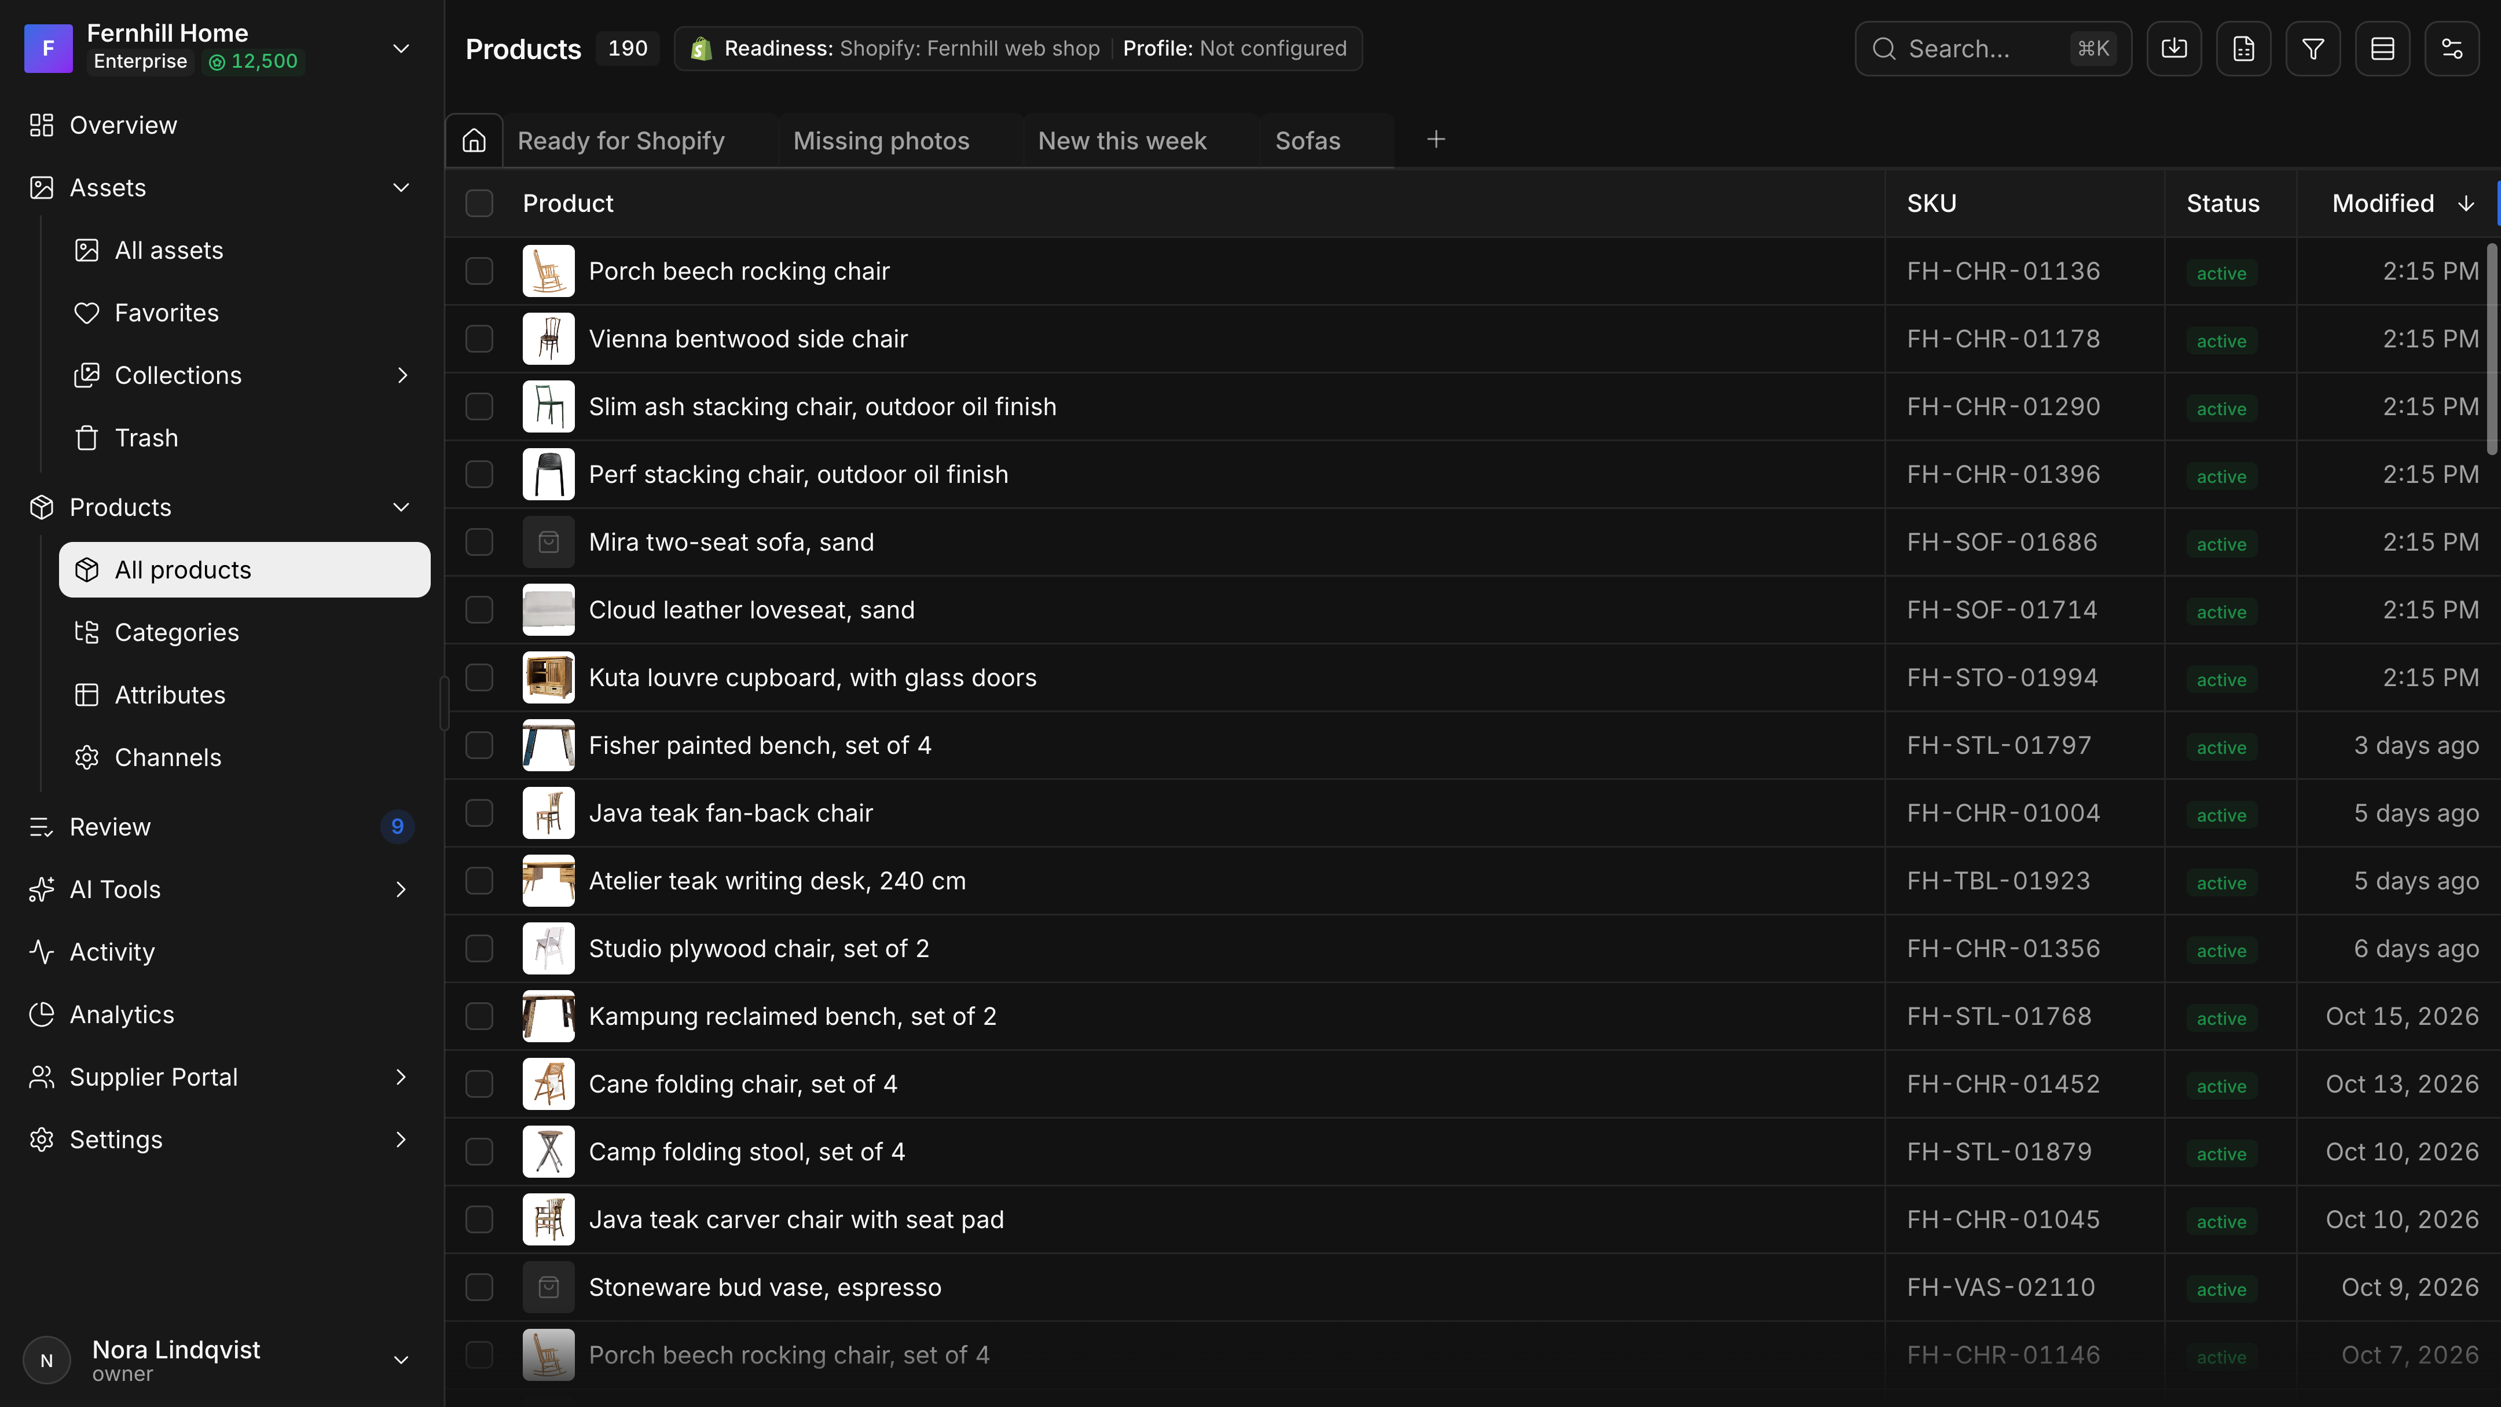Open Attributes under Products

coord(245,695)
